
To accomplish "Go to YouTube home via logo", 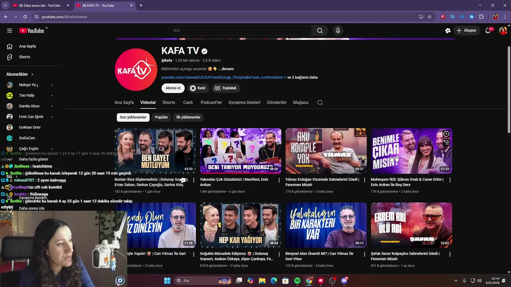I will pos(32,31).
